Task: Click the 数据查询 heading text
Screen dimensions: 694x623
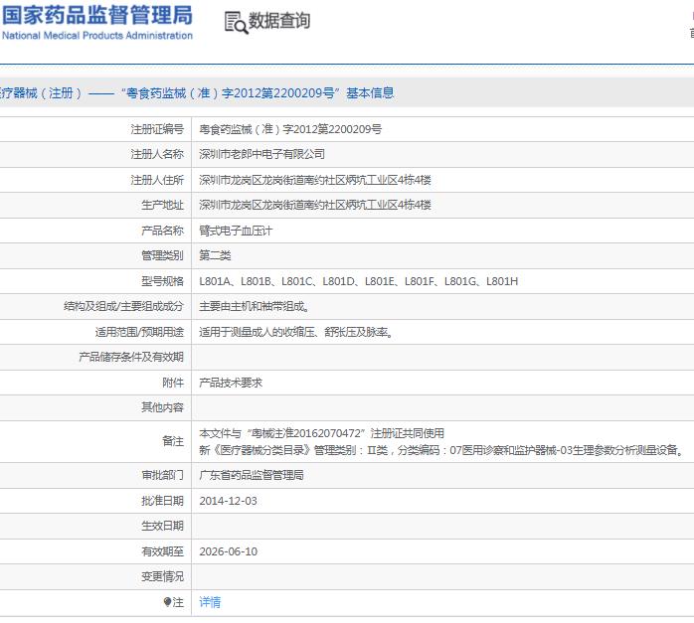Action: tap(279, 21)
